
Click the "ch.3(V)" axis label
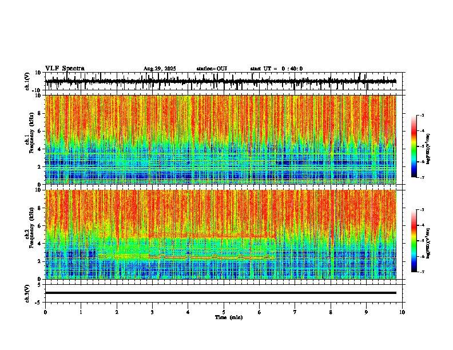coord(27,293)
